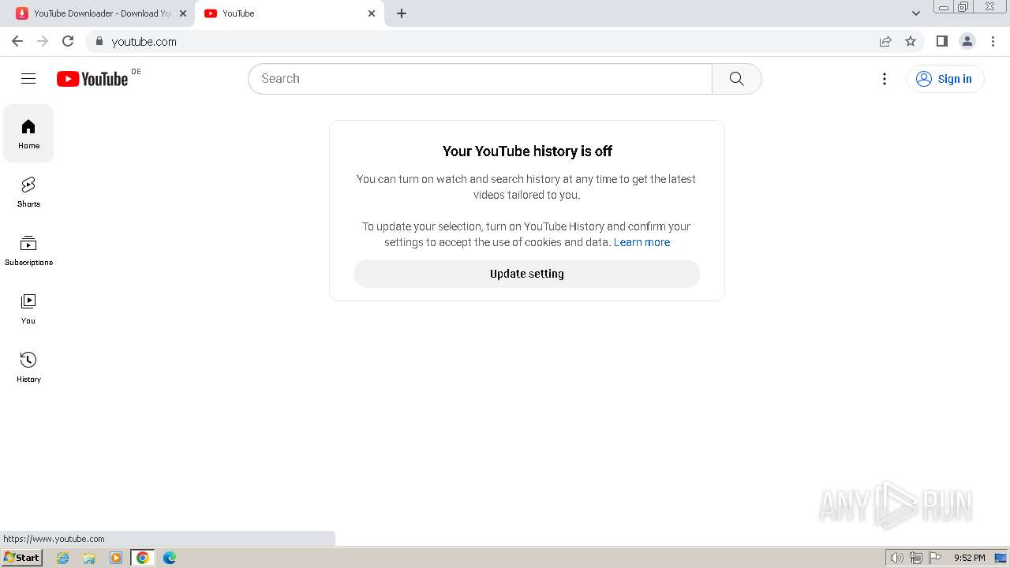Expand the tab search dropdown arrow
The image size is (1010, 568).
click(915, 13)
